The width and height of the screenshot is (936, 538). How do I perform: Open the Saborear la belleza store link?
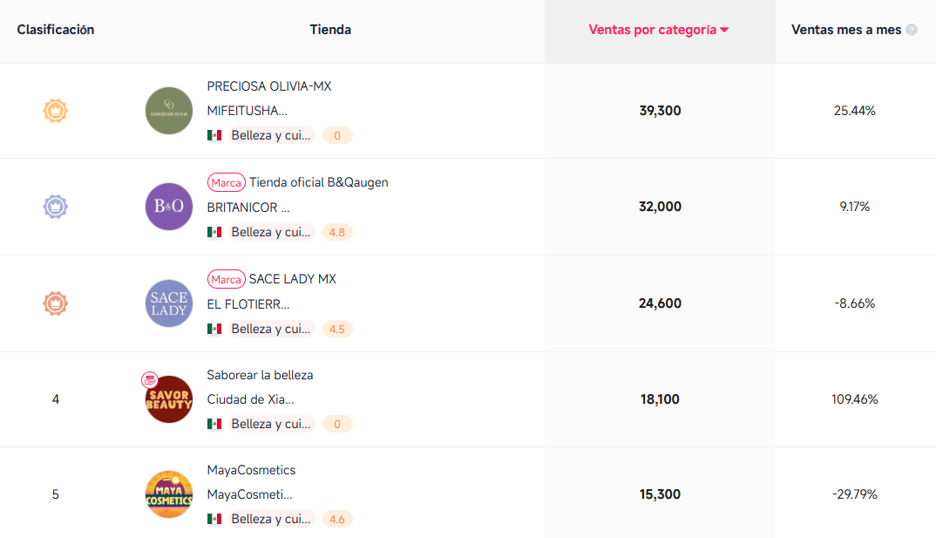260,375
